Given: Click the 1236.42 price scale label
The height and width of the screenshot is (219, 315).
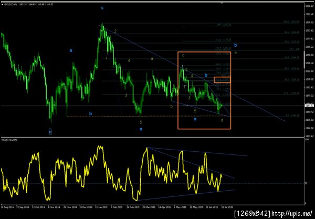Looking at the screenshot, I should click(309, 63).
